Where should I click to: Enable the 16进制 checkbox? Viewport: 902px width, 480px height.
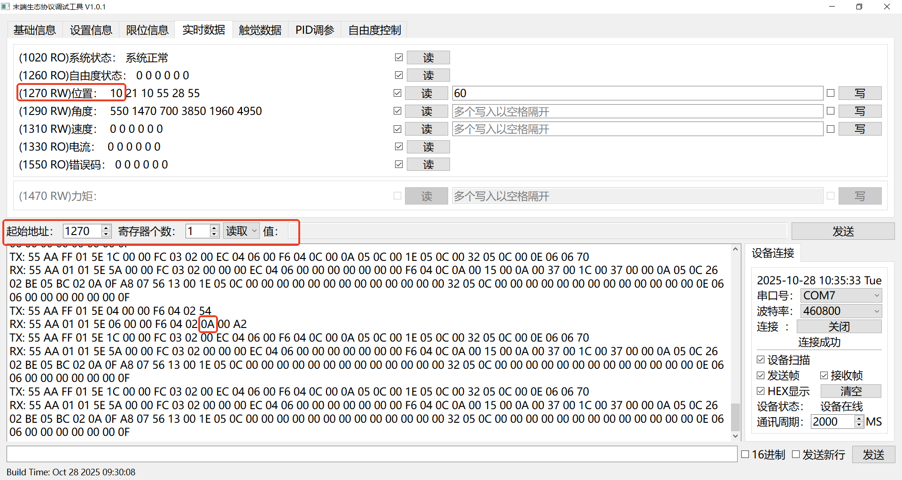(745, 454)
